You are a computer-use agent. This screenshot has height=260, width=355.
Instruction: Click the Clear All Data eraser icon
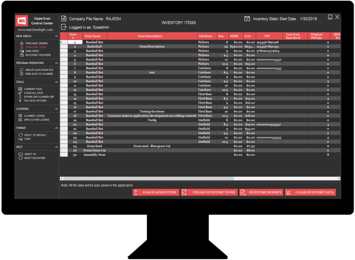[x=21, y=93]
